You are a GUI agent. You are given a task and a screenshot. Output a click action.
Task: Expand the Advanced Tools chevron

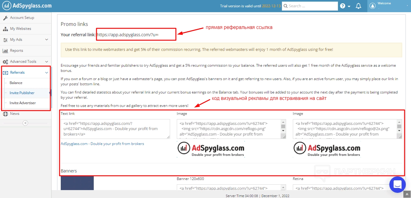[x=47, y=62]
